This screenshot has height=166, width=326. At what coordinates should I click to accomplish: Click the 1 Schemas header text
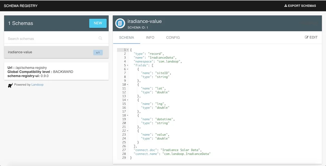(x=20, y=23)
